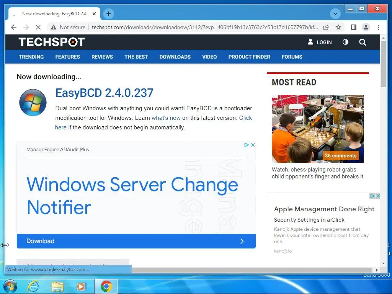This screenshot has height=294, width=392.
Task: Click the kandji.io ad link
Action: [283, 251]
